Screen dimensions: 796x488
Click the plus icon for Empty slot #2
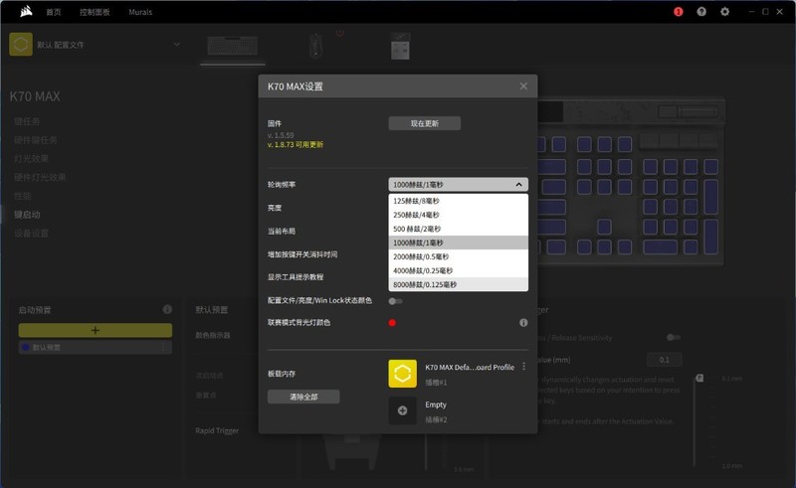click(x=403, y=410)
